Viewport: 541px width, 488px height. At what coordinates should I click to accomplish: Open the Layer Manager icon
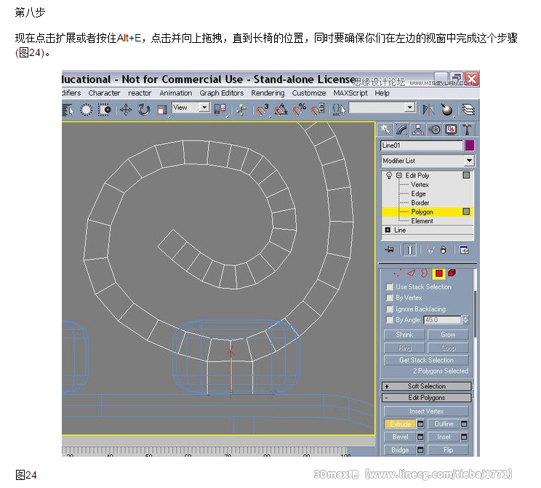[x=468, y=110]
